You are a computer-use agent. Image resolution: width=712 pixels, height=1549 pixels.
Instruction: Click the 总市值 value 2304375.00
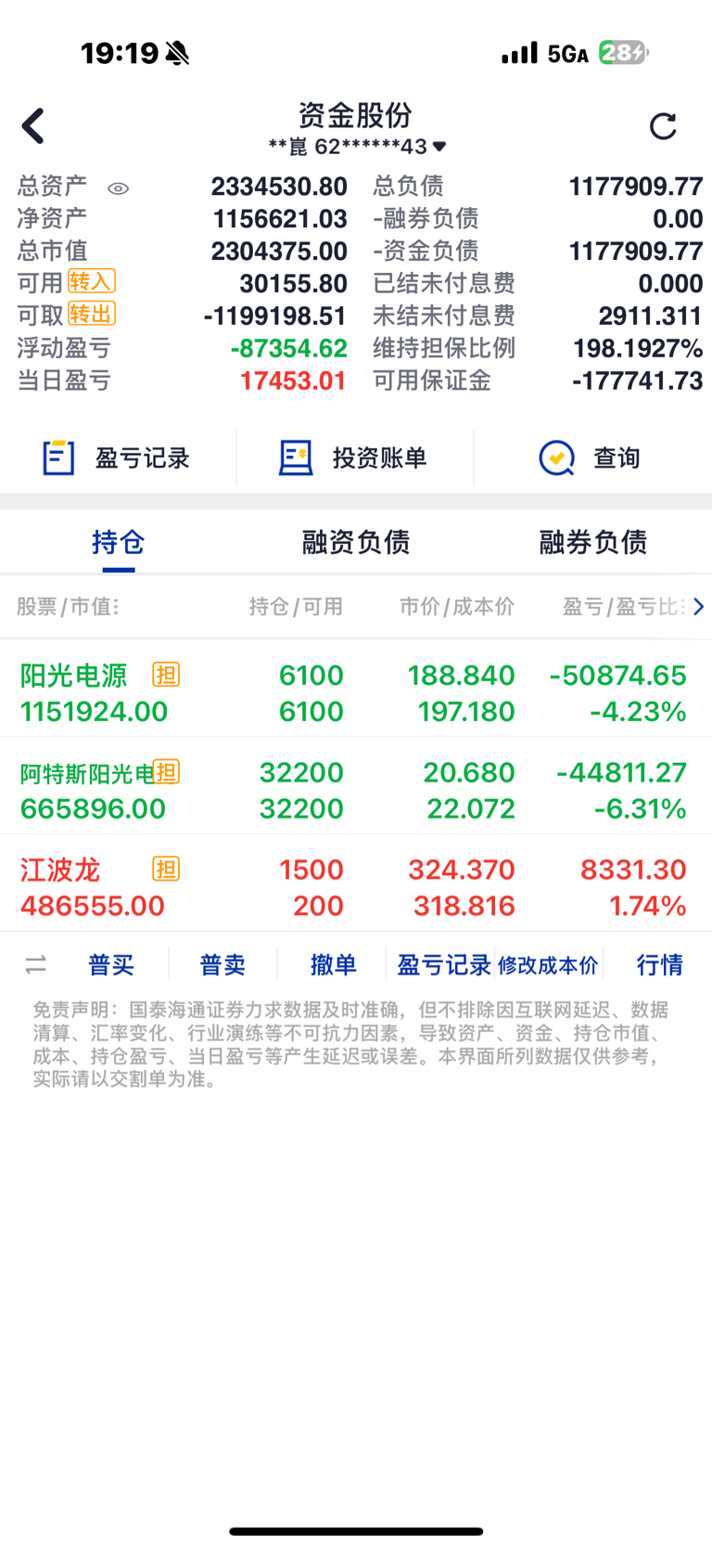[279, 252]
